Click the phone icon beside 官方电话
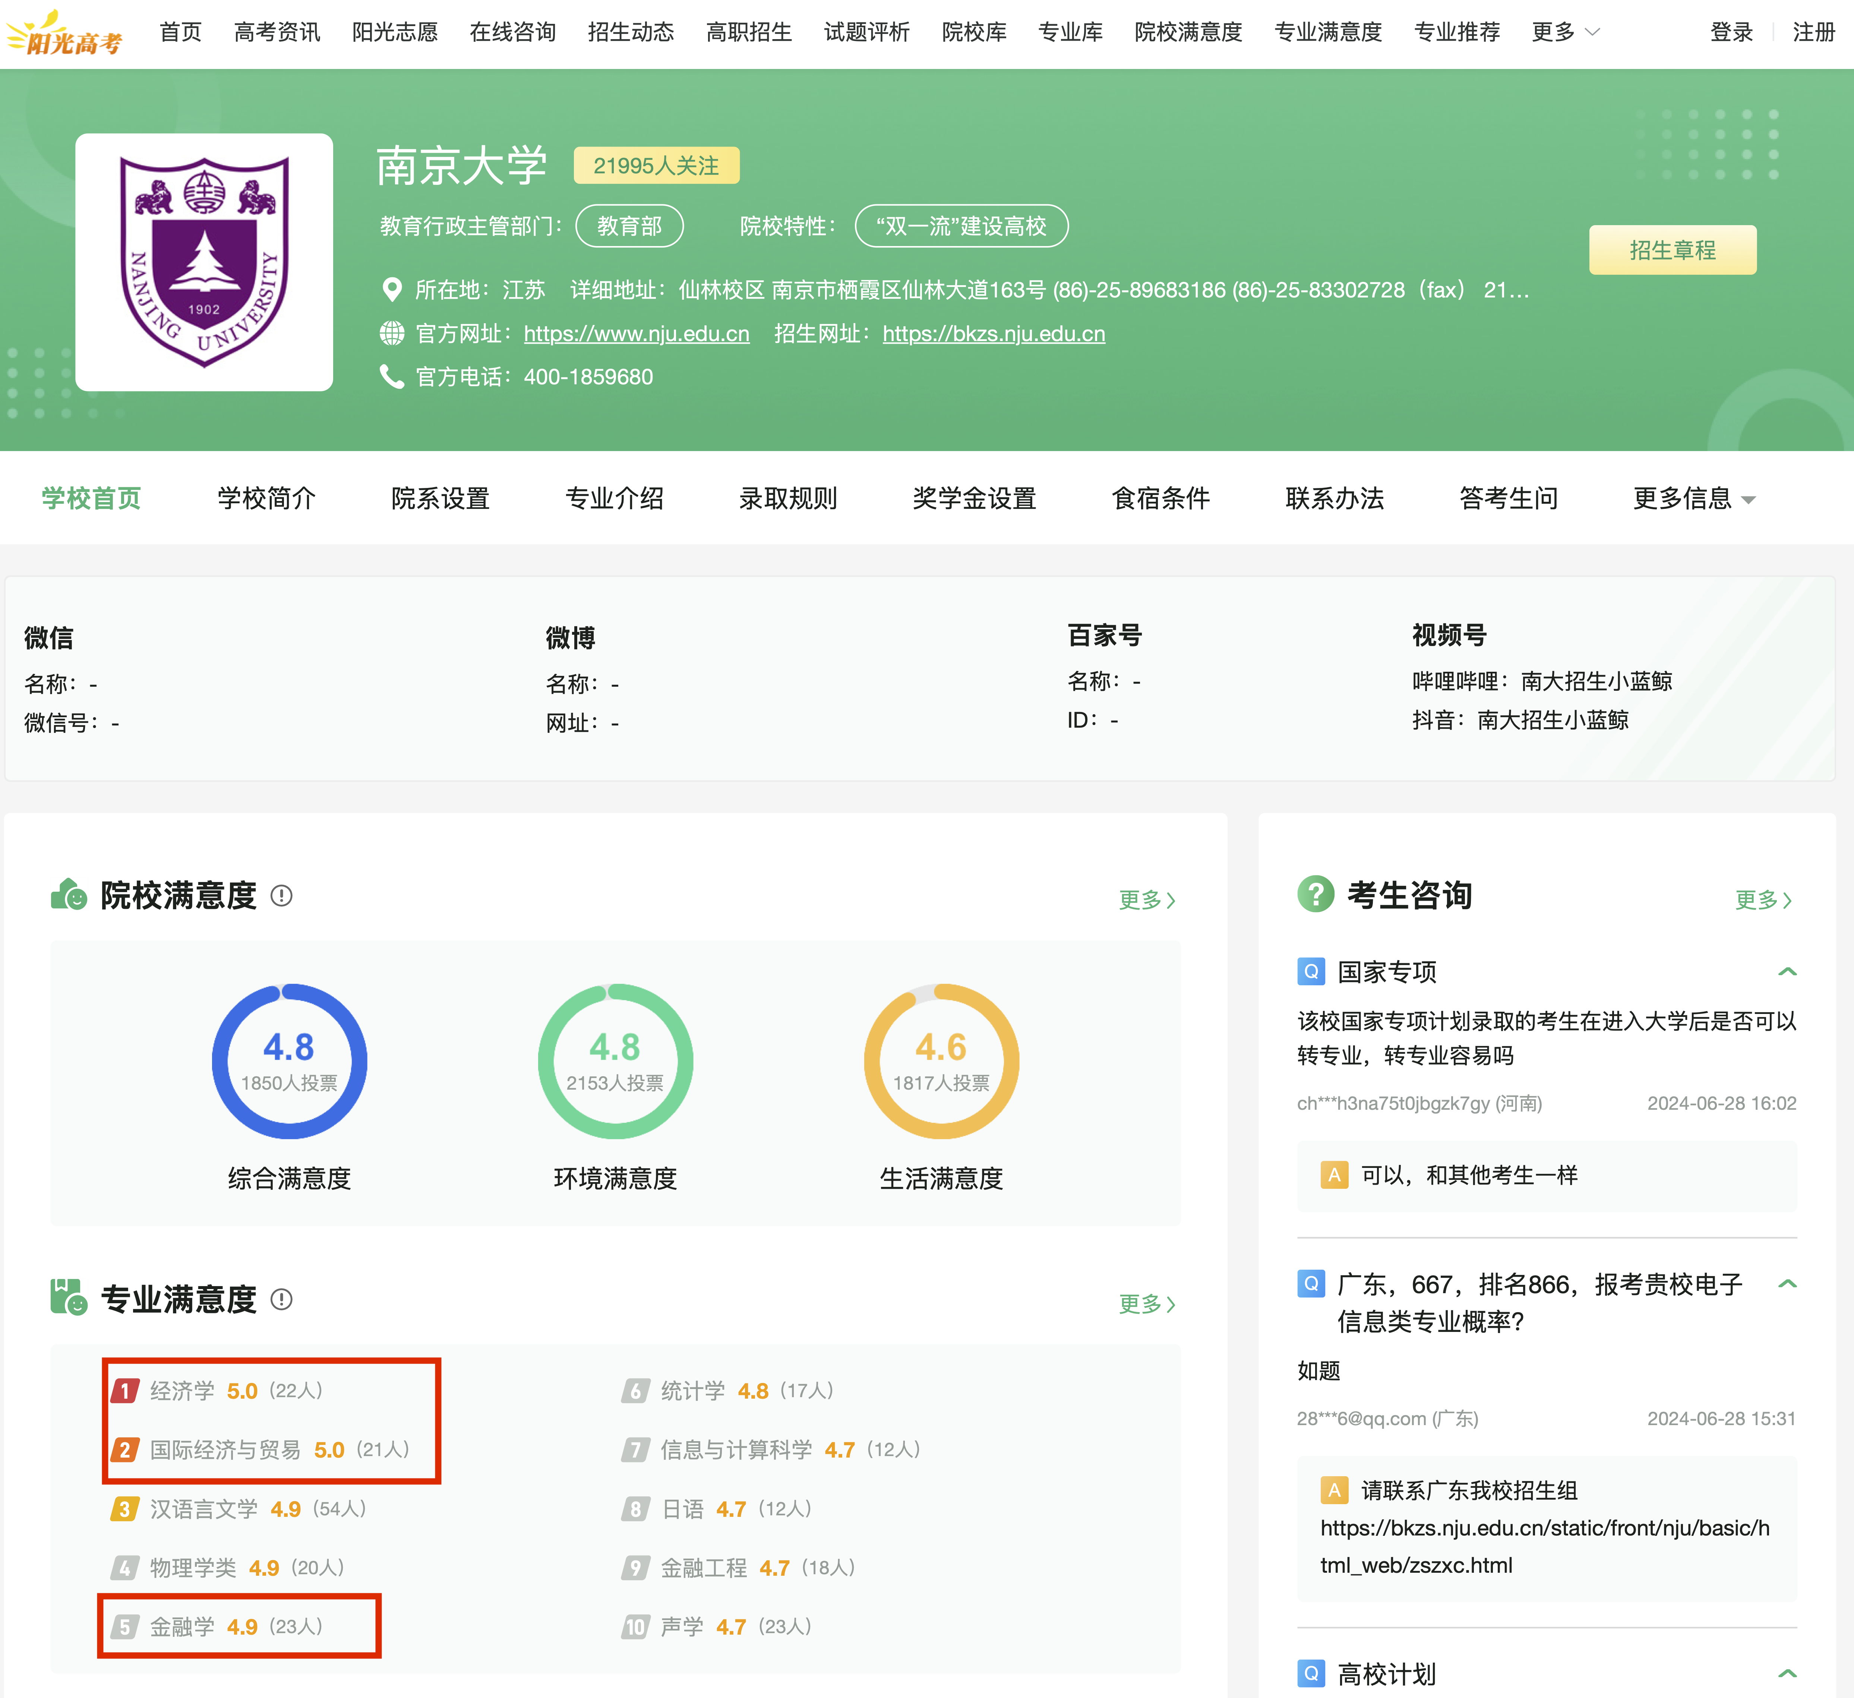Viewport: 1854px width, 1698px height. click(392, 376)
